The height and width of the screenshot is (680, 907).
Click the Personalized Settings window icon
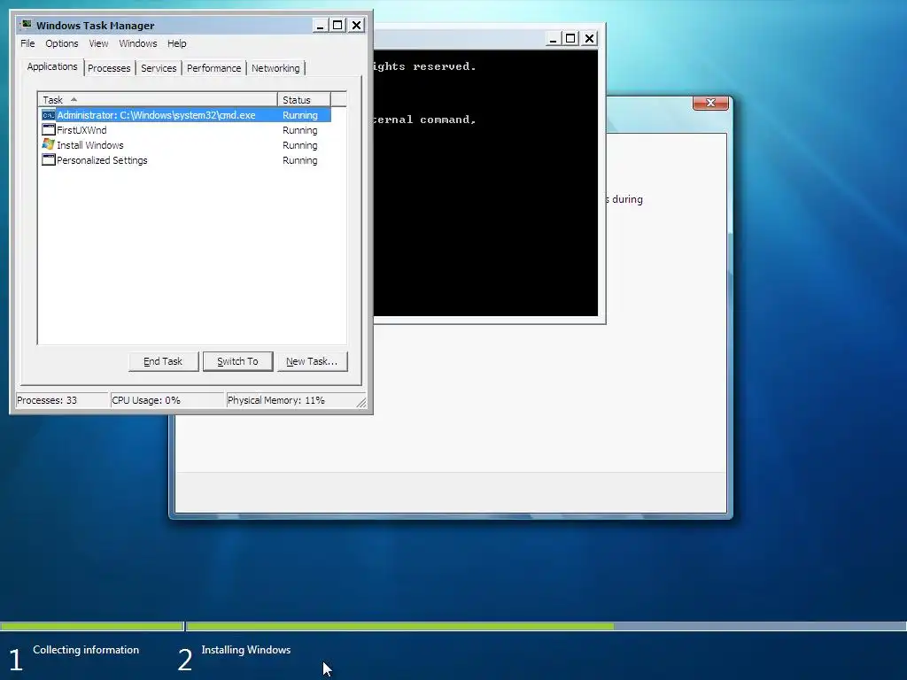pos(49,160)
